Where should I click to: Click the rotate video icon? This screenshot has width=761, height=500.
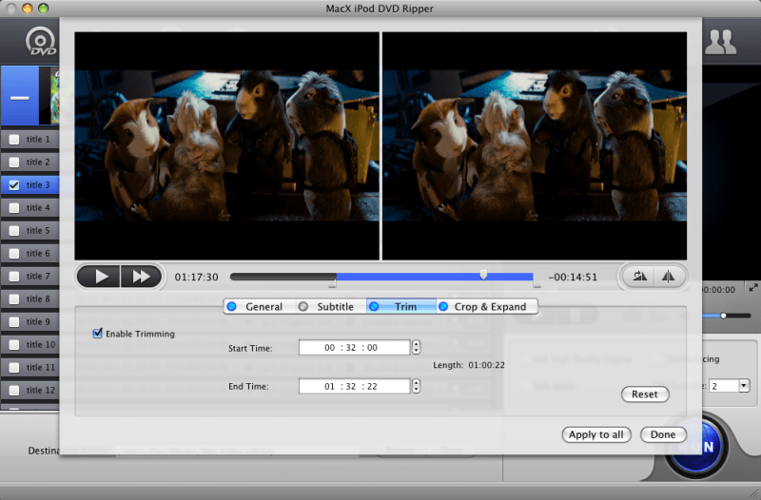click(639, 277)
